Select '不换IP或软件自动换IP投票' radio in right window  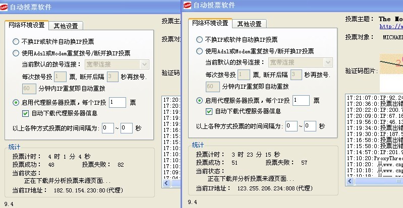(200, 40)
